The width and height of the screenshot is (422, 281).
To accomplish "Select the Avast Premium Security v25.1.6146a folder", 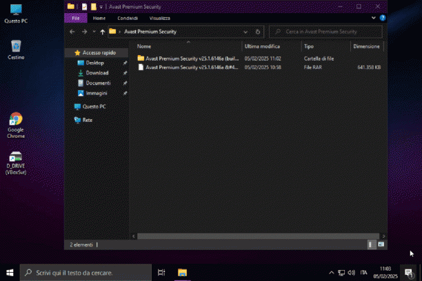I will [192, 59].
